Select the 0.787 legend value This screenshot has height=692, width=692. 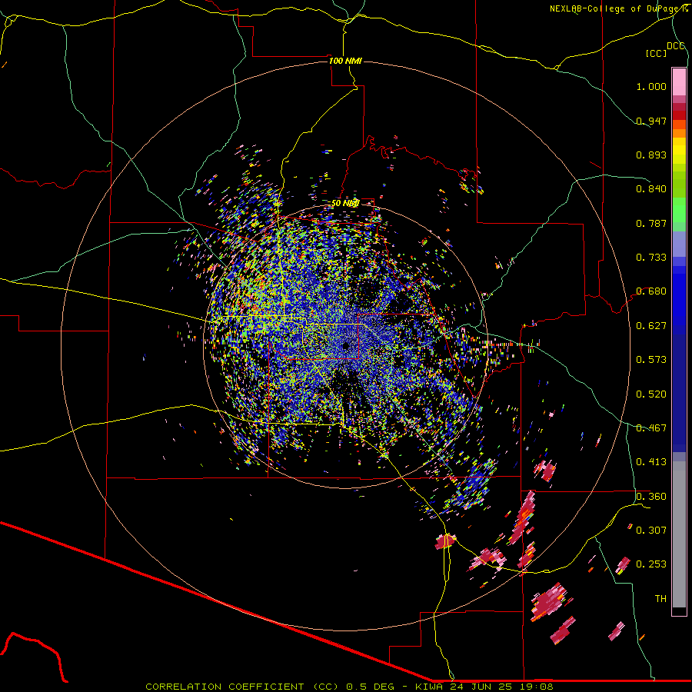651,223
